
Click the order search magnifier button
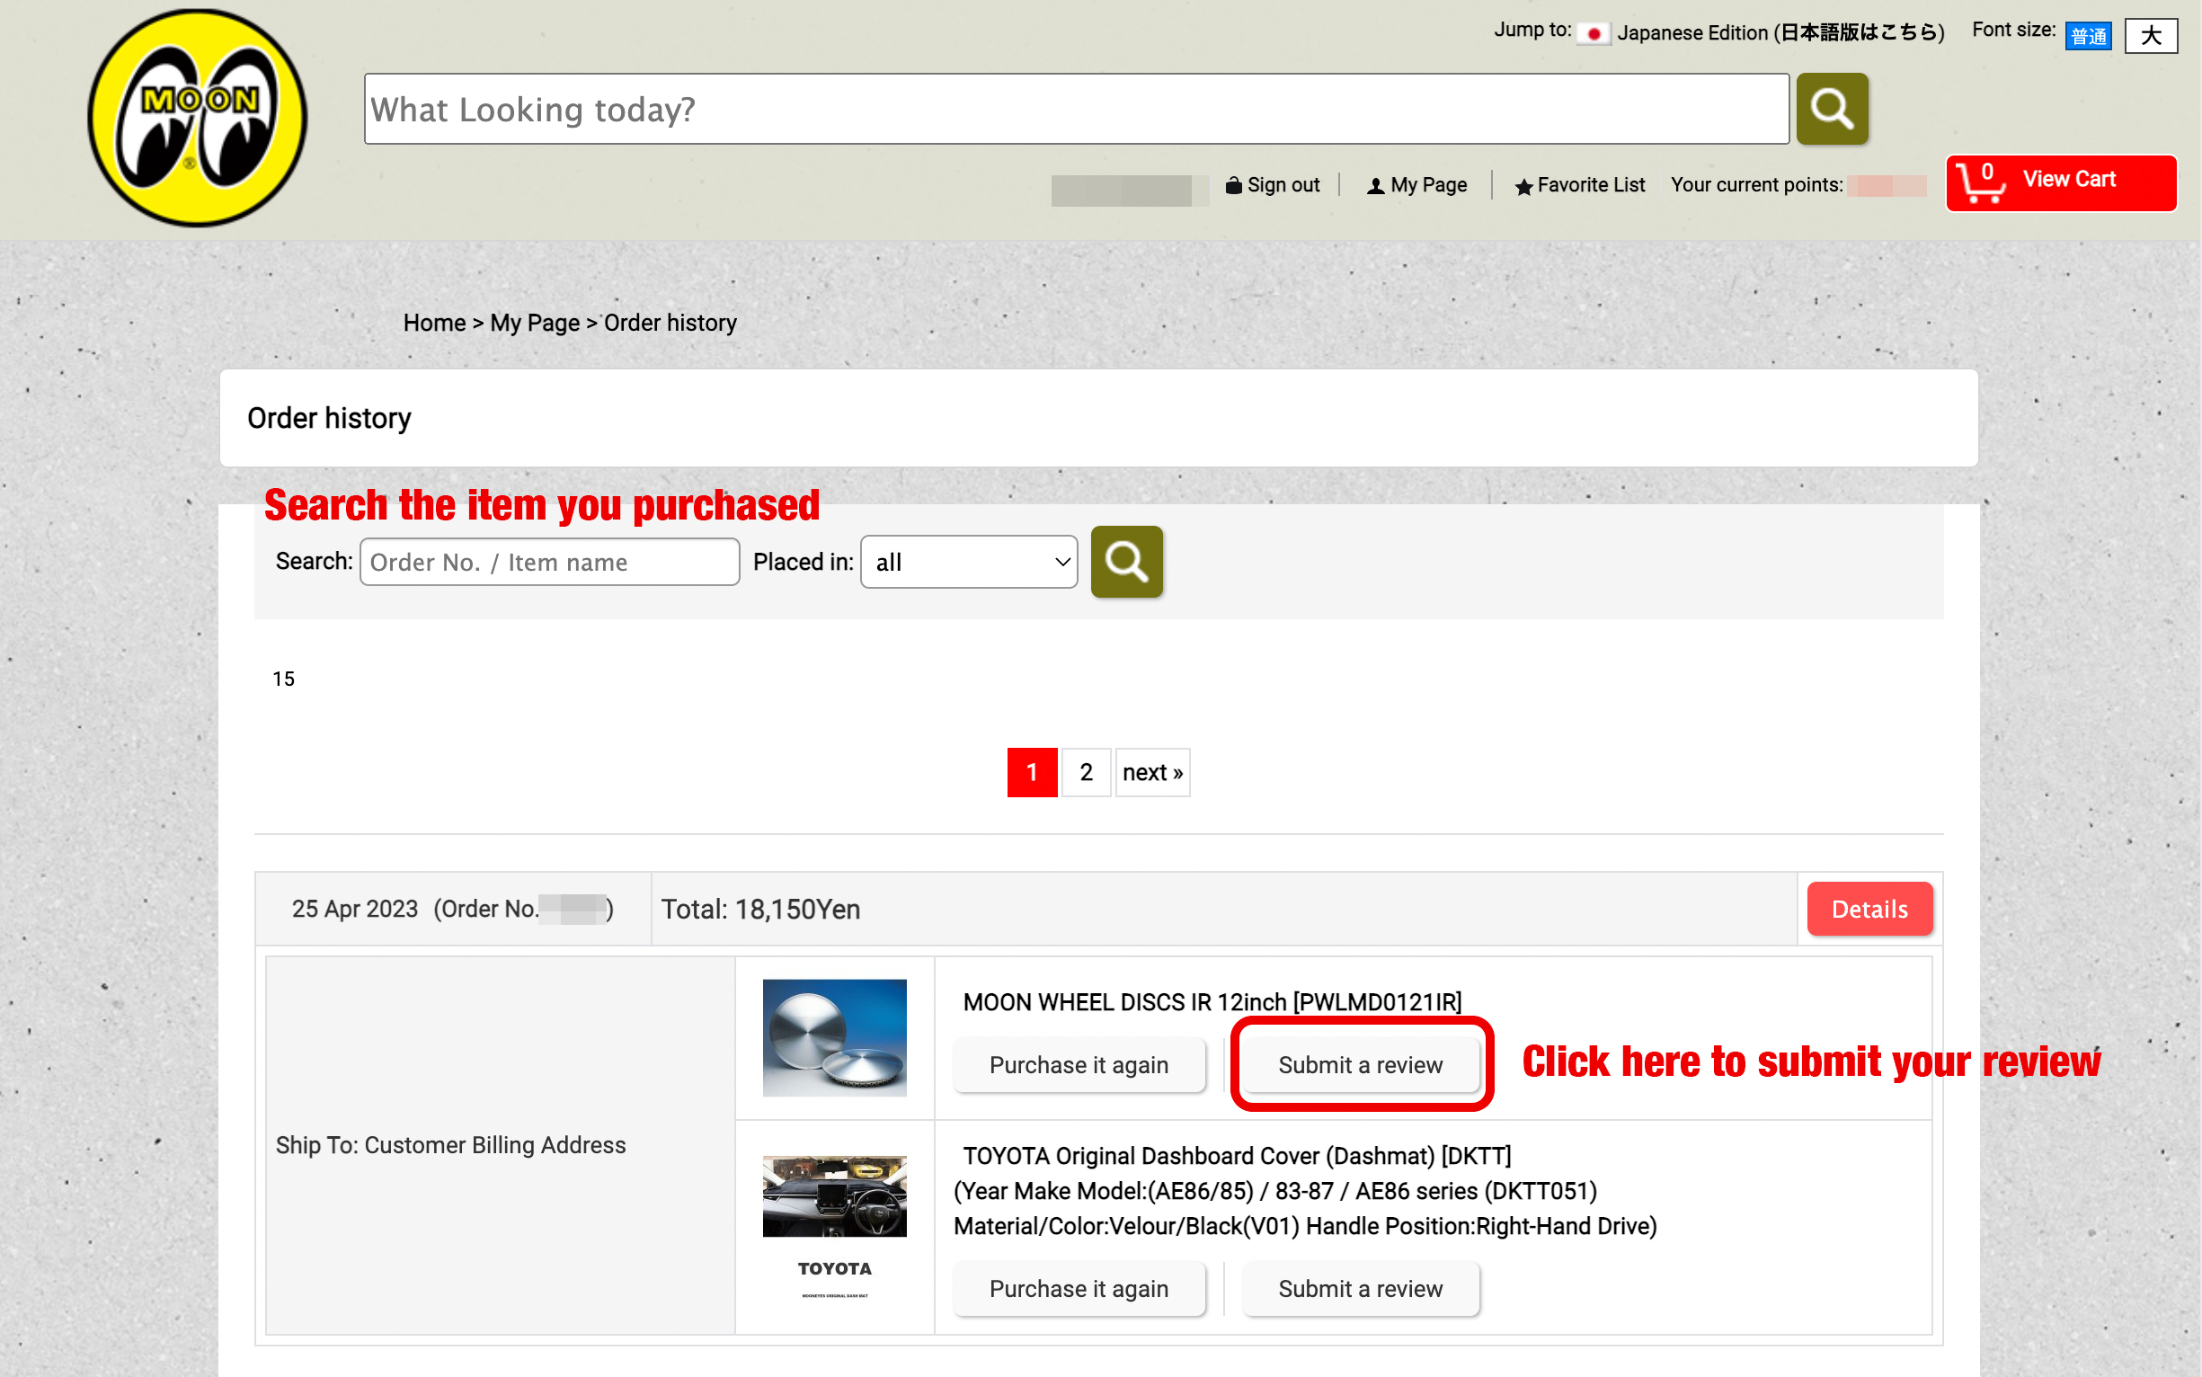[1125, 561]
